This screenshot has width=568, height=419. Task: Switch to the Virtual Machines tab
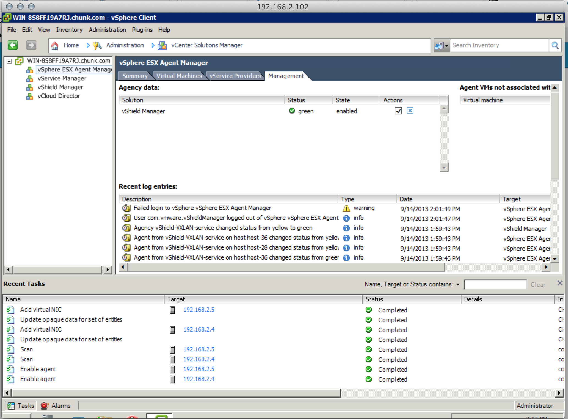pyautogui.click(x=179, y=76)
